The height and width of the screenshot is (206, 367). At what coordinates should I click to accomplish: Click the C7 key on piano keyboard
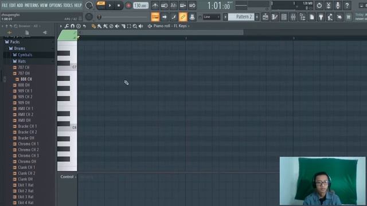click(67, 68)
